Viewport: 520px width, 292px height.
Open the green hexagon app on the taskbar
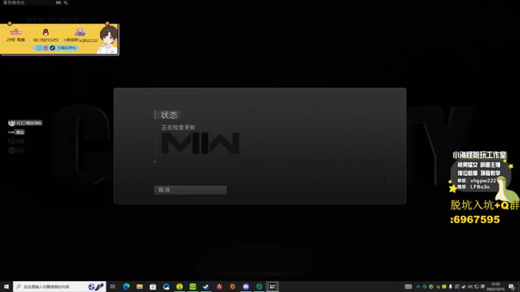tap(259, 286)
